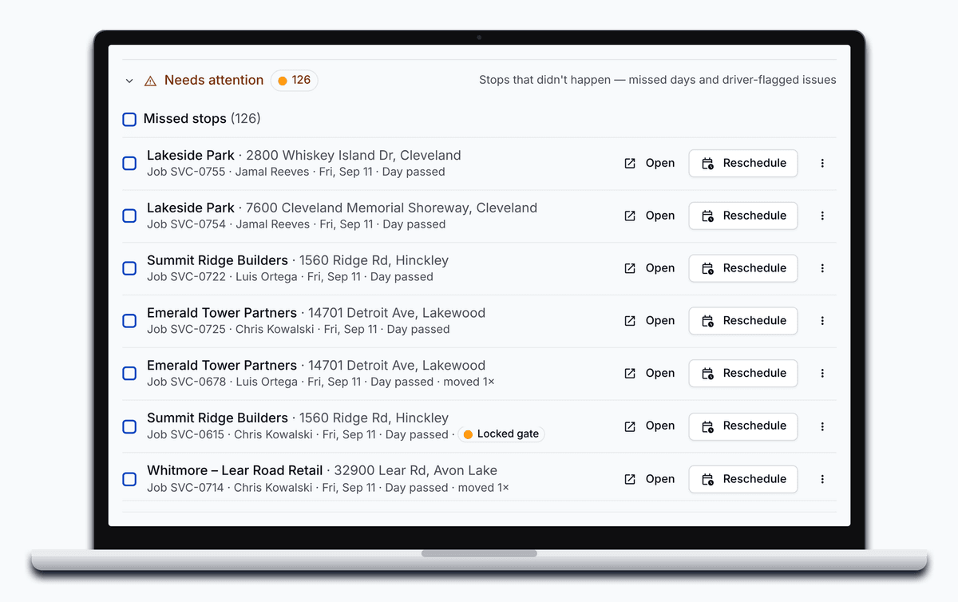Click the Needs attention heading text
This screenshot has height=602, width=958.
pyautogui.click(x=214, y=80)
